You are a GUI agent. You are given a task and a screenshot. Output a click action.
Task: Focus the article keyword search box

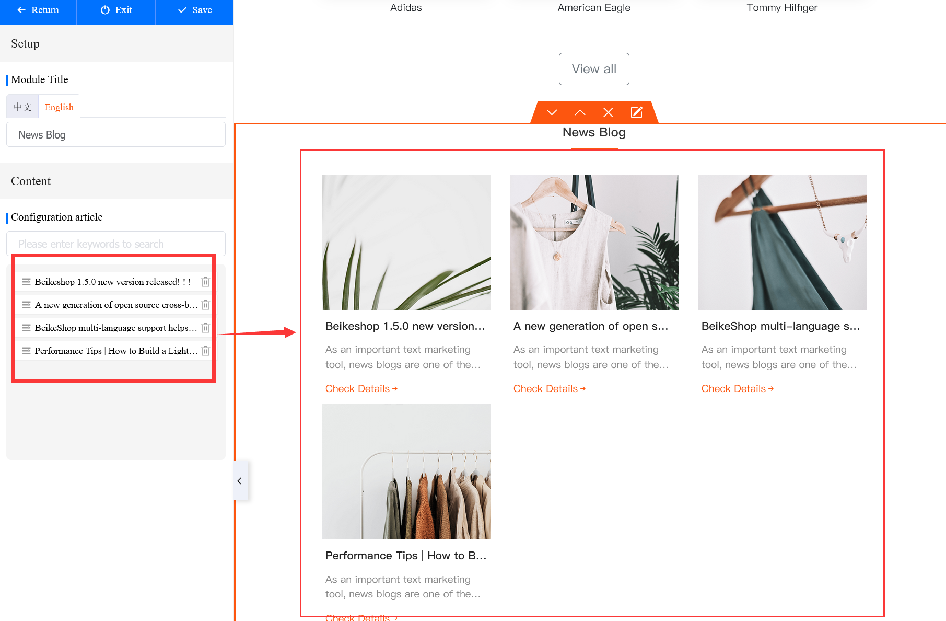click(x=116, y=244)
